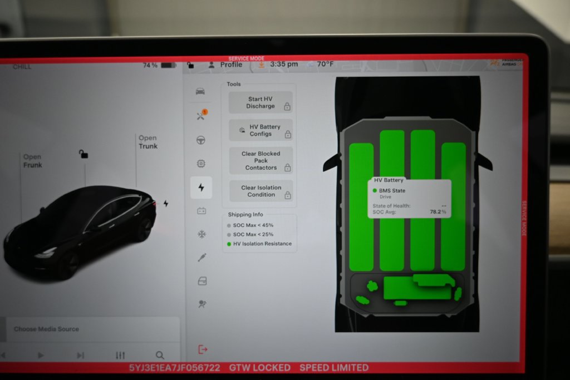Viewport: 570px width, 380px height.
Task: Tap the State of Health row
Action: tap(409, 206)
